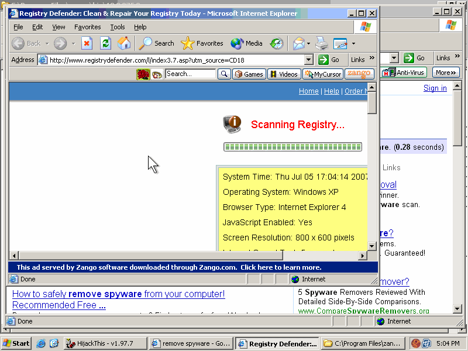Click the Zango toolbar search magnifier button

point(224,74)
